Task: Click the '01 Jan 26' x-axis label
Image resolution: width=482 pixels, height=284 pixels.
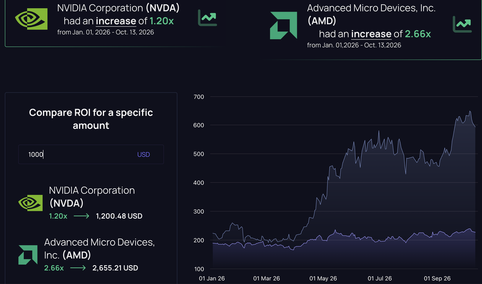Action: (212, 278)
